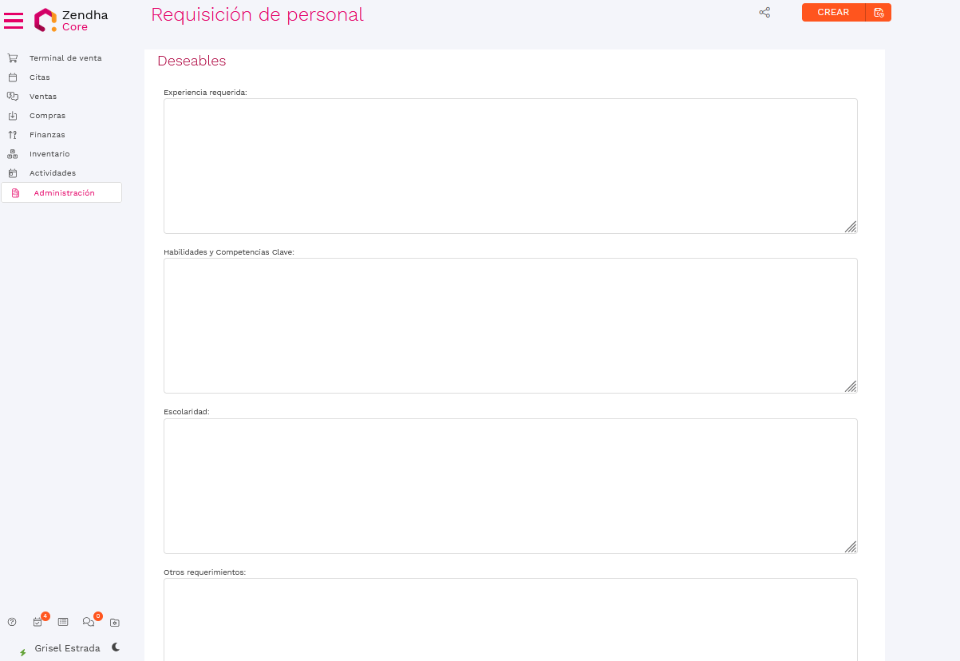The width and height of the screenshot is (960, 661).
Task: Open the hamburger menu
Action: coord(14,21)
